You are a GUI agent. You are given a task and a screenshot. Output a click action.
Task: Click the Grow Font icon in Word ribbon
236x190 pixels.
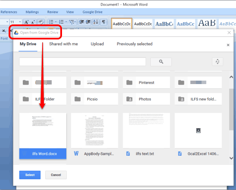(x=27, y=22)
